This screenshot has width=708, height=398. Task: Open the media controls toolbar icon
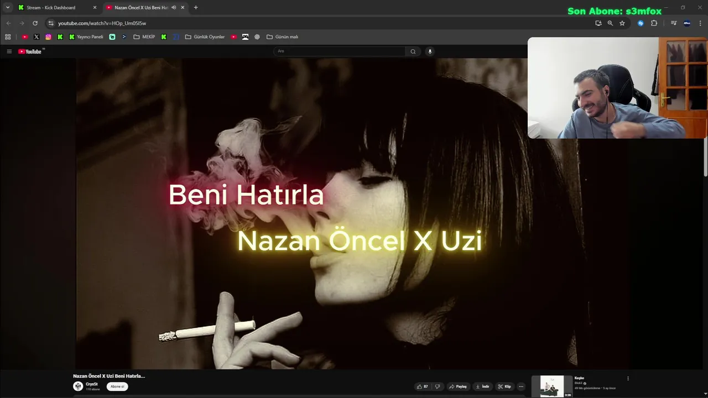click(x=674, y=23)
